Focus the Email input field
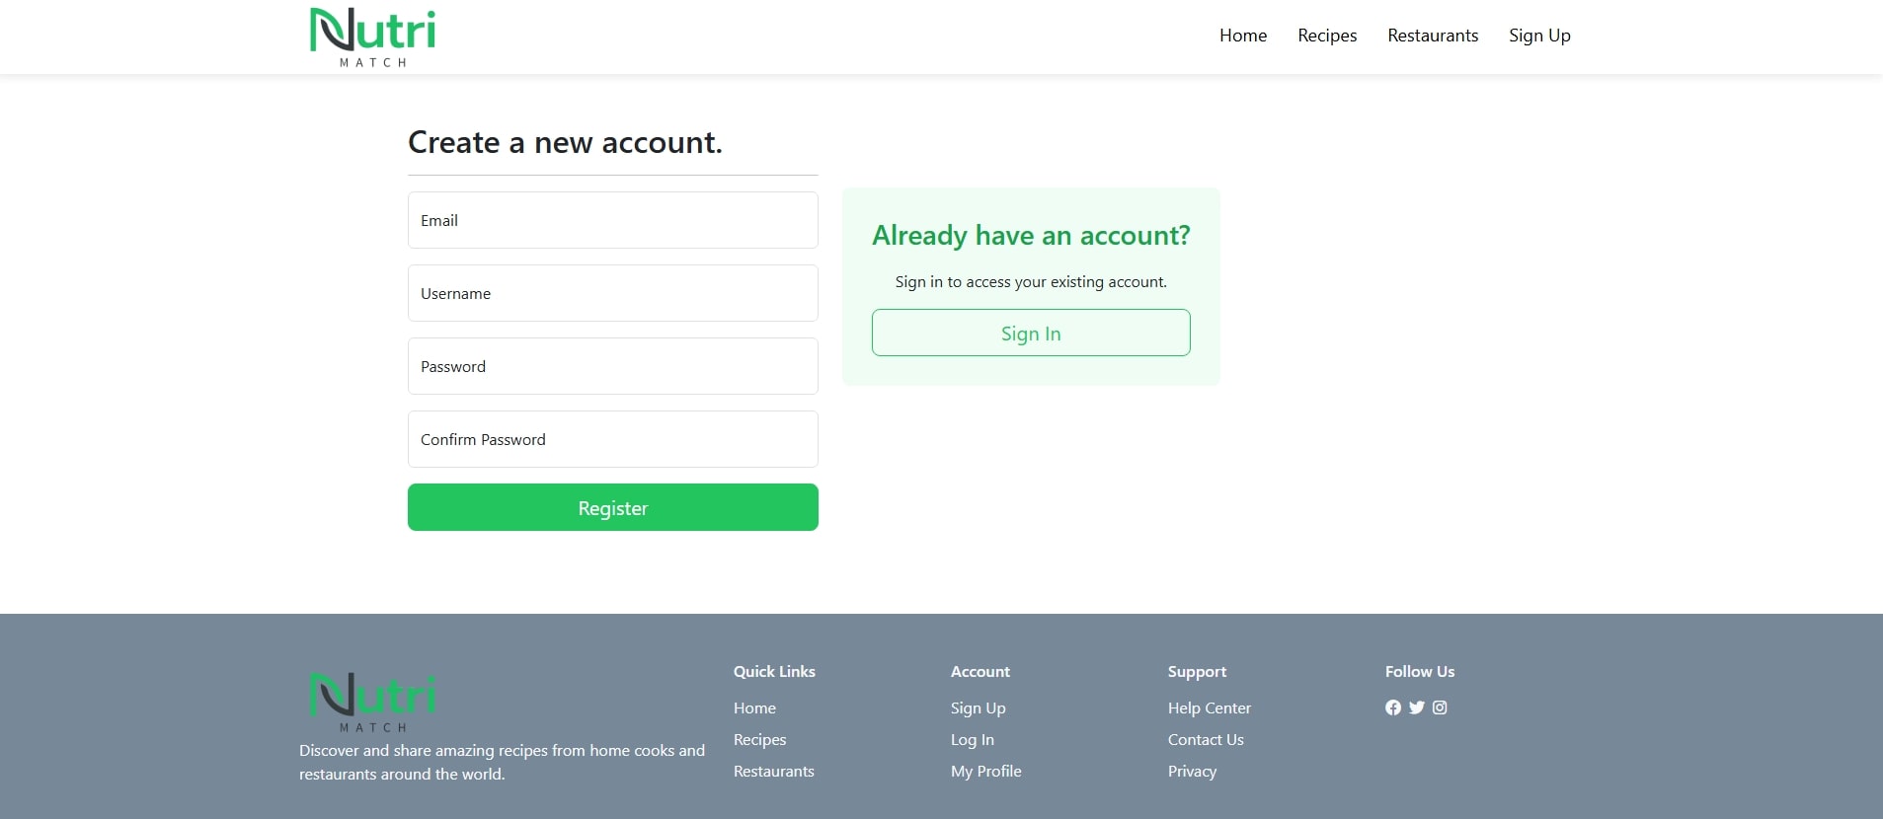 tap(612, 220)
